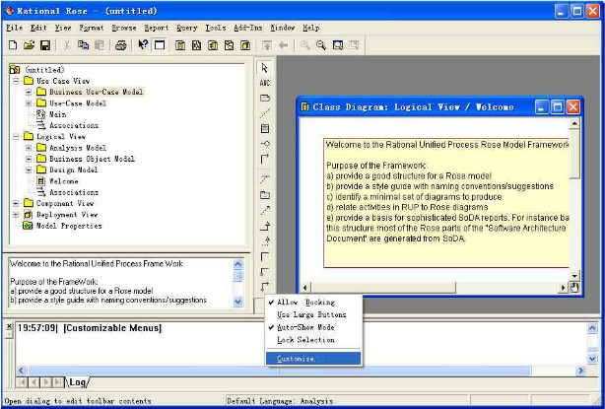Click the Browse Class Diagram toolbar icon

coord(180,45)
